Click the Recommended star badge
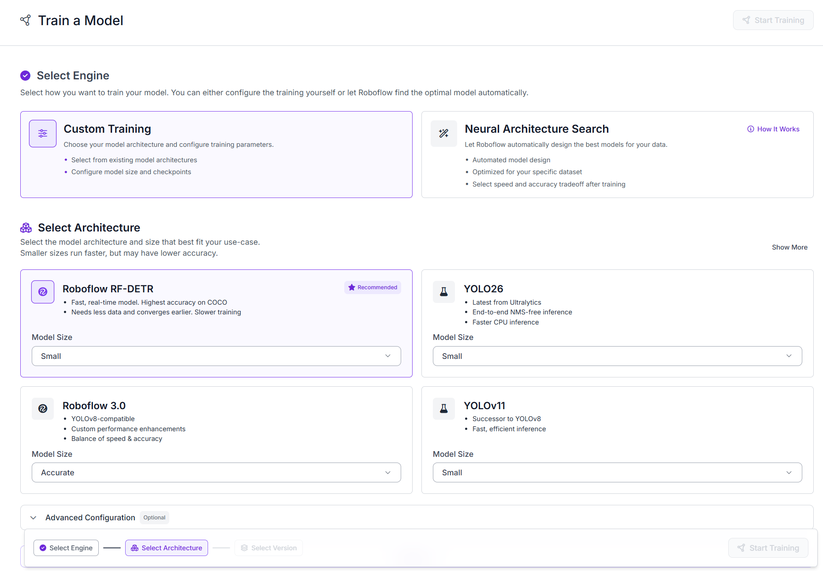This screenshot has height=571, width=823. tap(372, 287)
